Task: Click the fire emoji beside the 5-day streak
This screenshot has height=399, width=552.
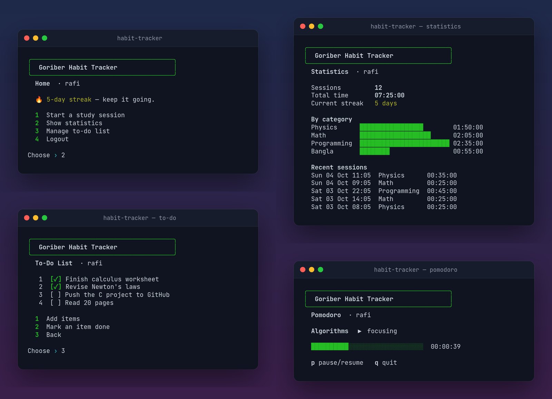Action: 39,100
